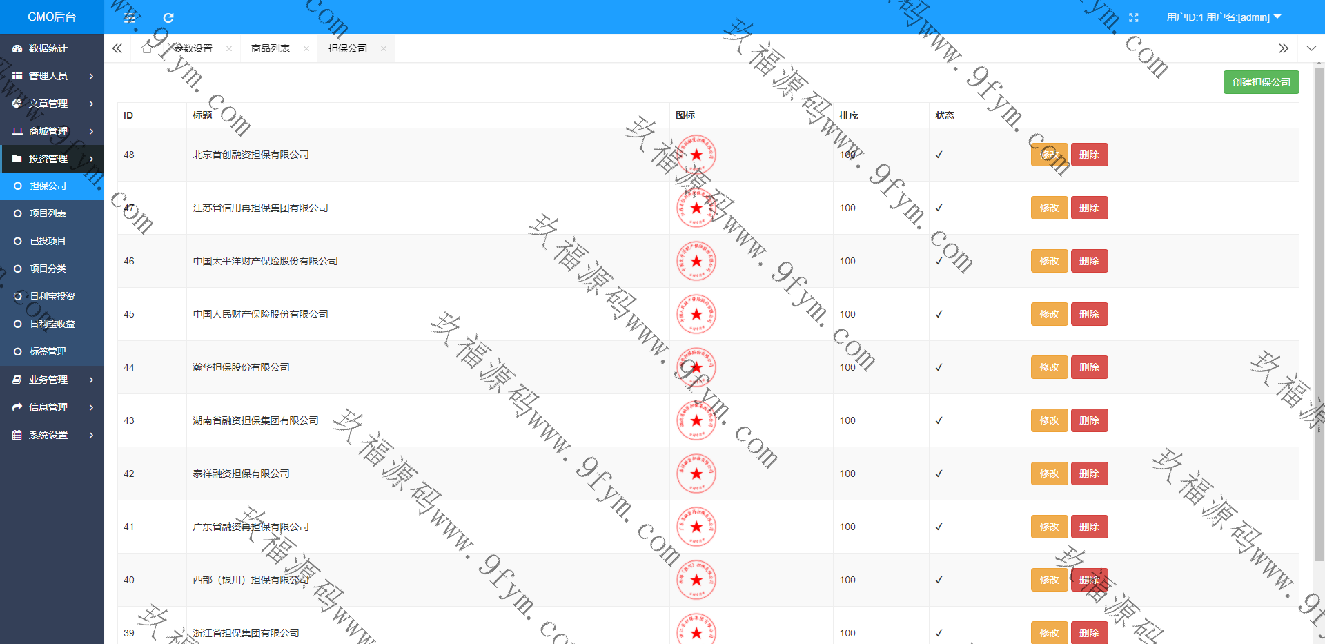Click the seal thumbnail for 中国太平洋财产保险
Image resolution: width=1325 pixels, height=644 pixels.
(x=696, y=261)
